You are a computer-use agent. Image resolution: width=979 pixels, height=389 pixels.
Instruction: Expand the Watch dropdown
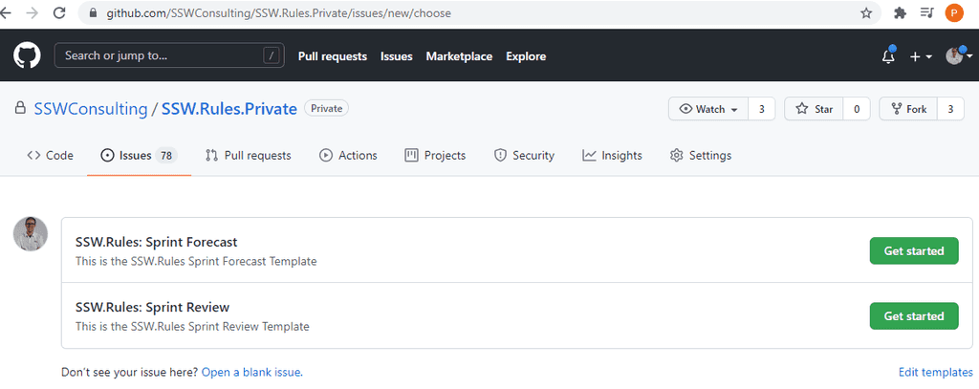[708, 109]
